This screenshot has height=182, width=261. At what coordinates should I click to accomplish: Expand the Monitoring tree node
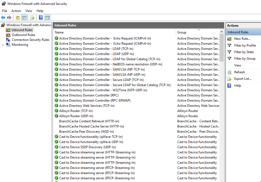(2, 44)
